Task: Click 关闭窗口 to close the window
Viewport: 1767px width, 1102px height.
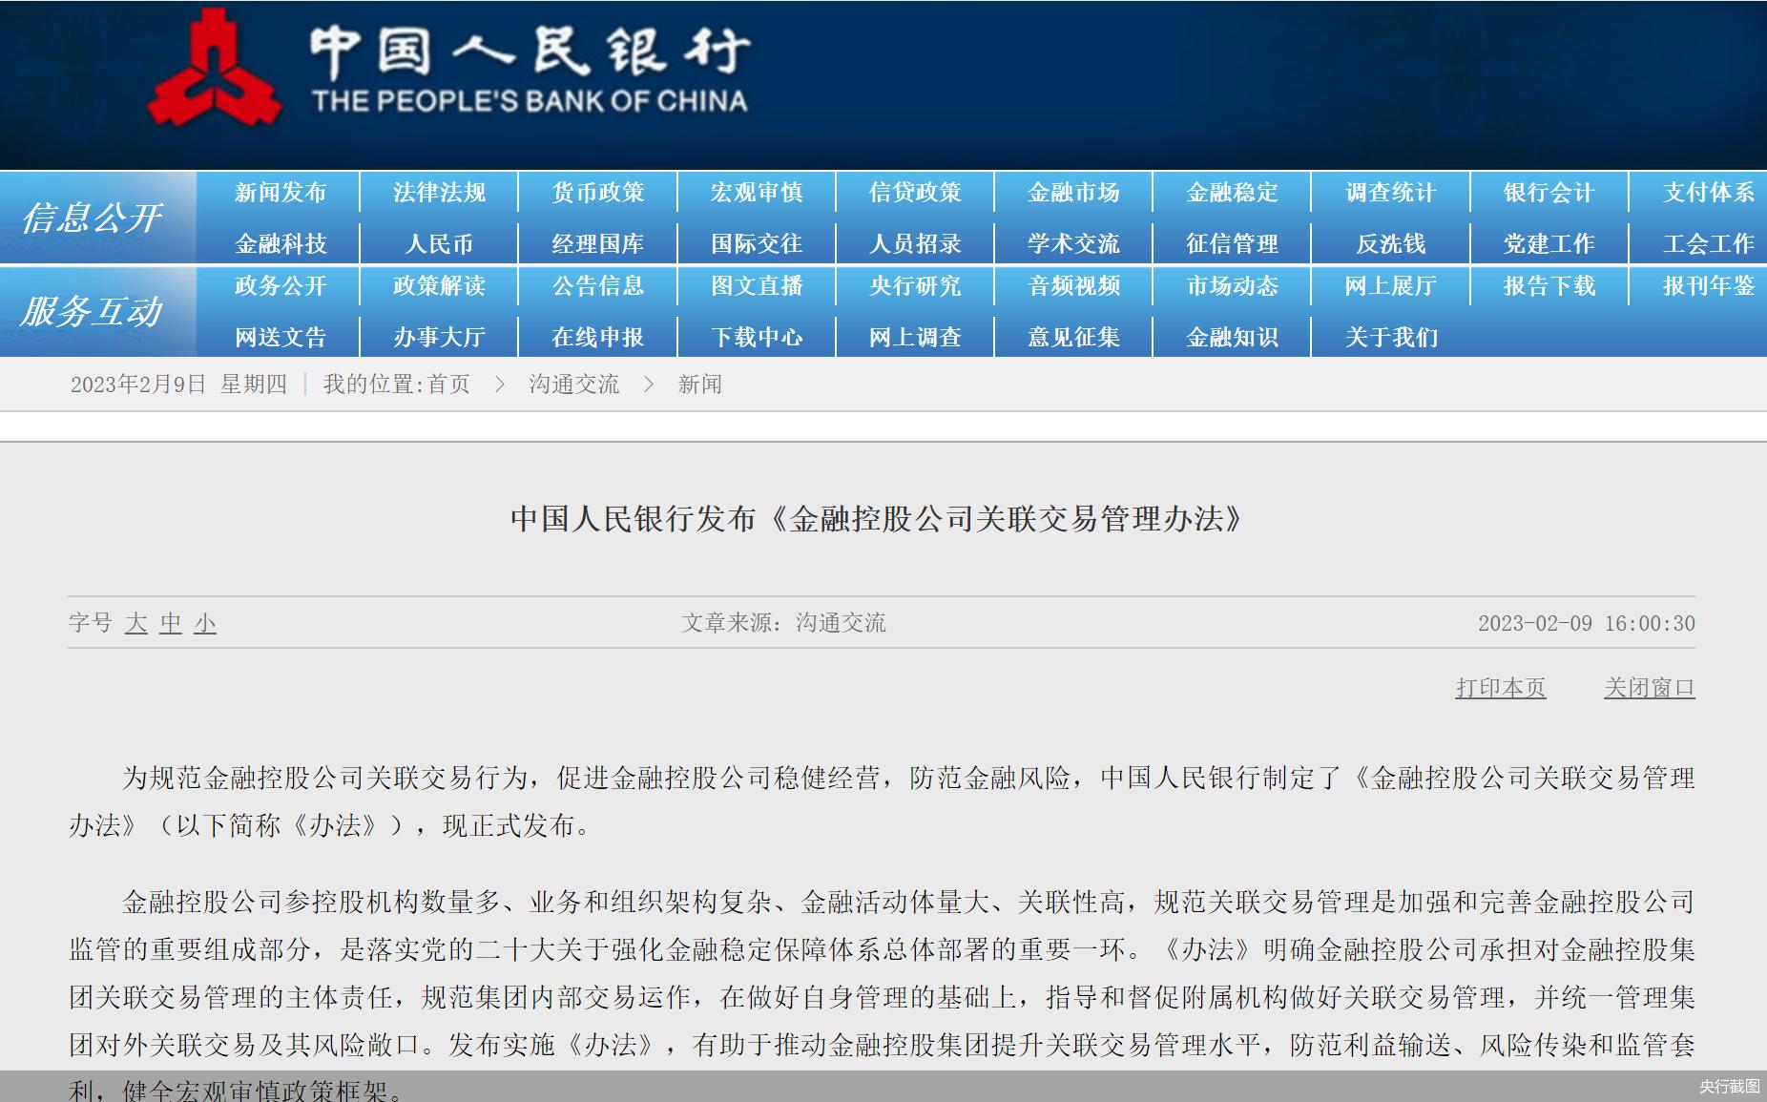Action: pyautogui.click(x=1650, y=687)
